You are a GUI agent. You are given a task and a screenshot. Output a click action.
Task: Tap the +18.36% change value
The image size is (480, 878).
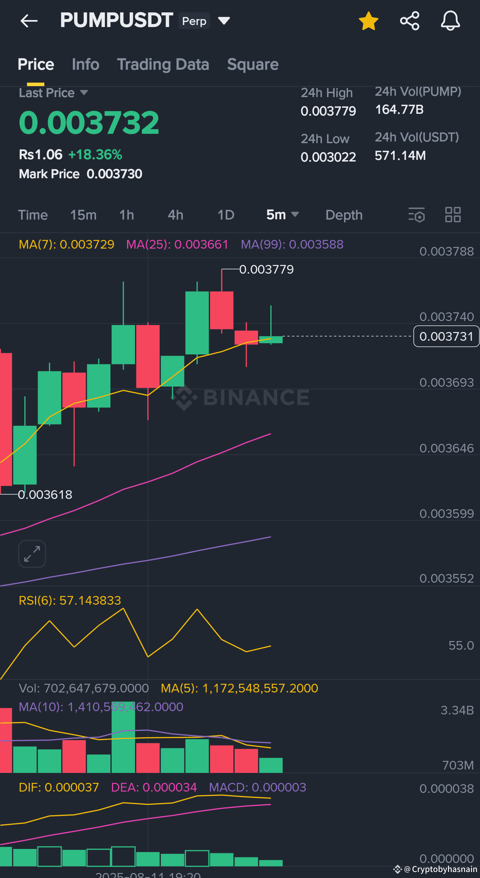pos(95,155)
